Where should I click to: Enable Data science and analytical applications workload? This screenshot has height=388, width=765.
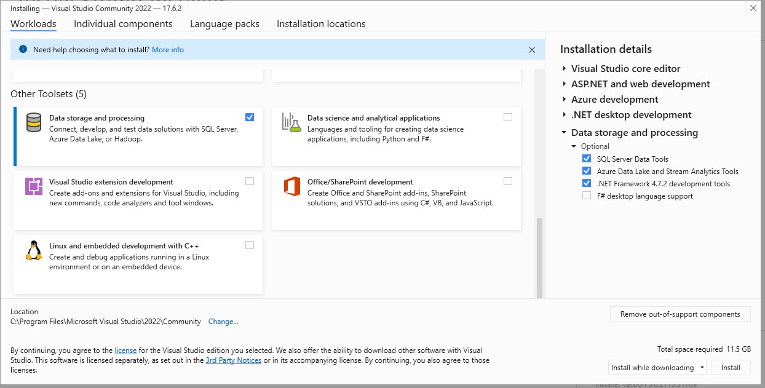coord(507,117)
